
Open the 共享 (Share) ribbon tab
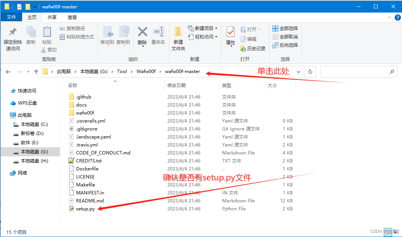pyautogui.click(x=52, y=17)
